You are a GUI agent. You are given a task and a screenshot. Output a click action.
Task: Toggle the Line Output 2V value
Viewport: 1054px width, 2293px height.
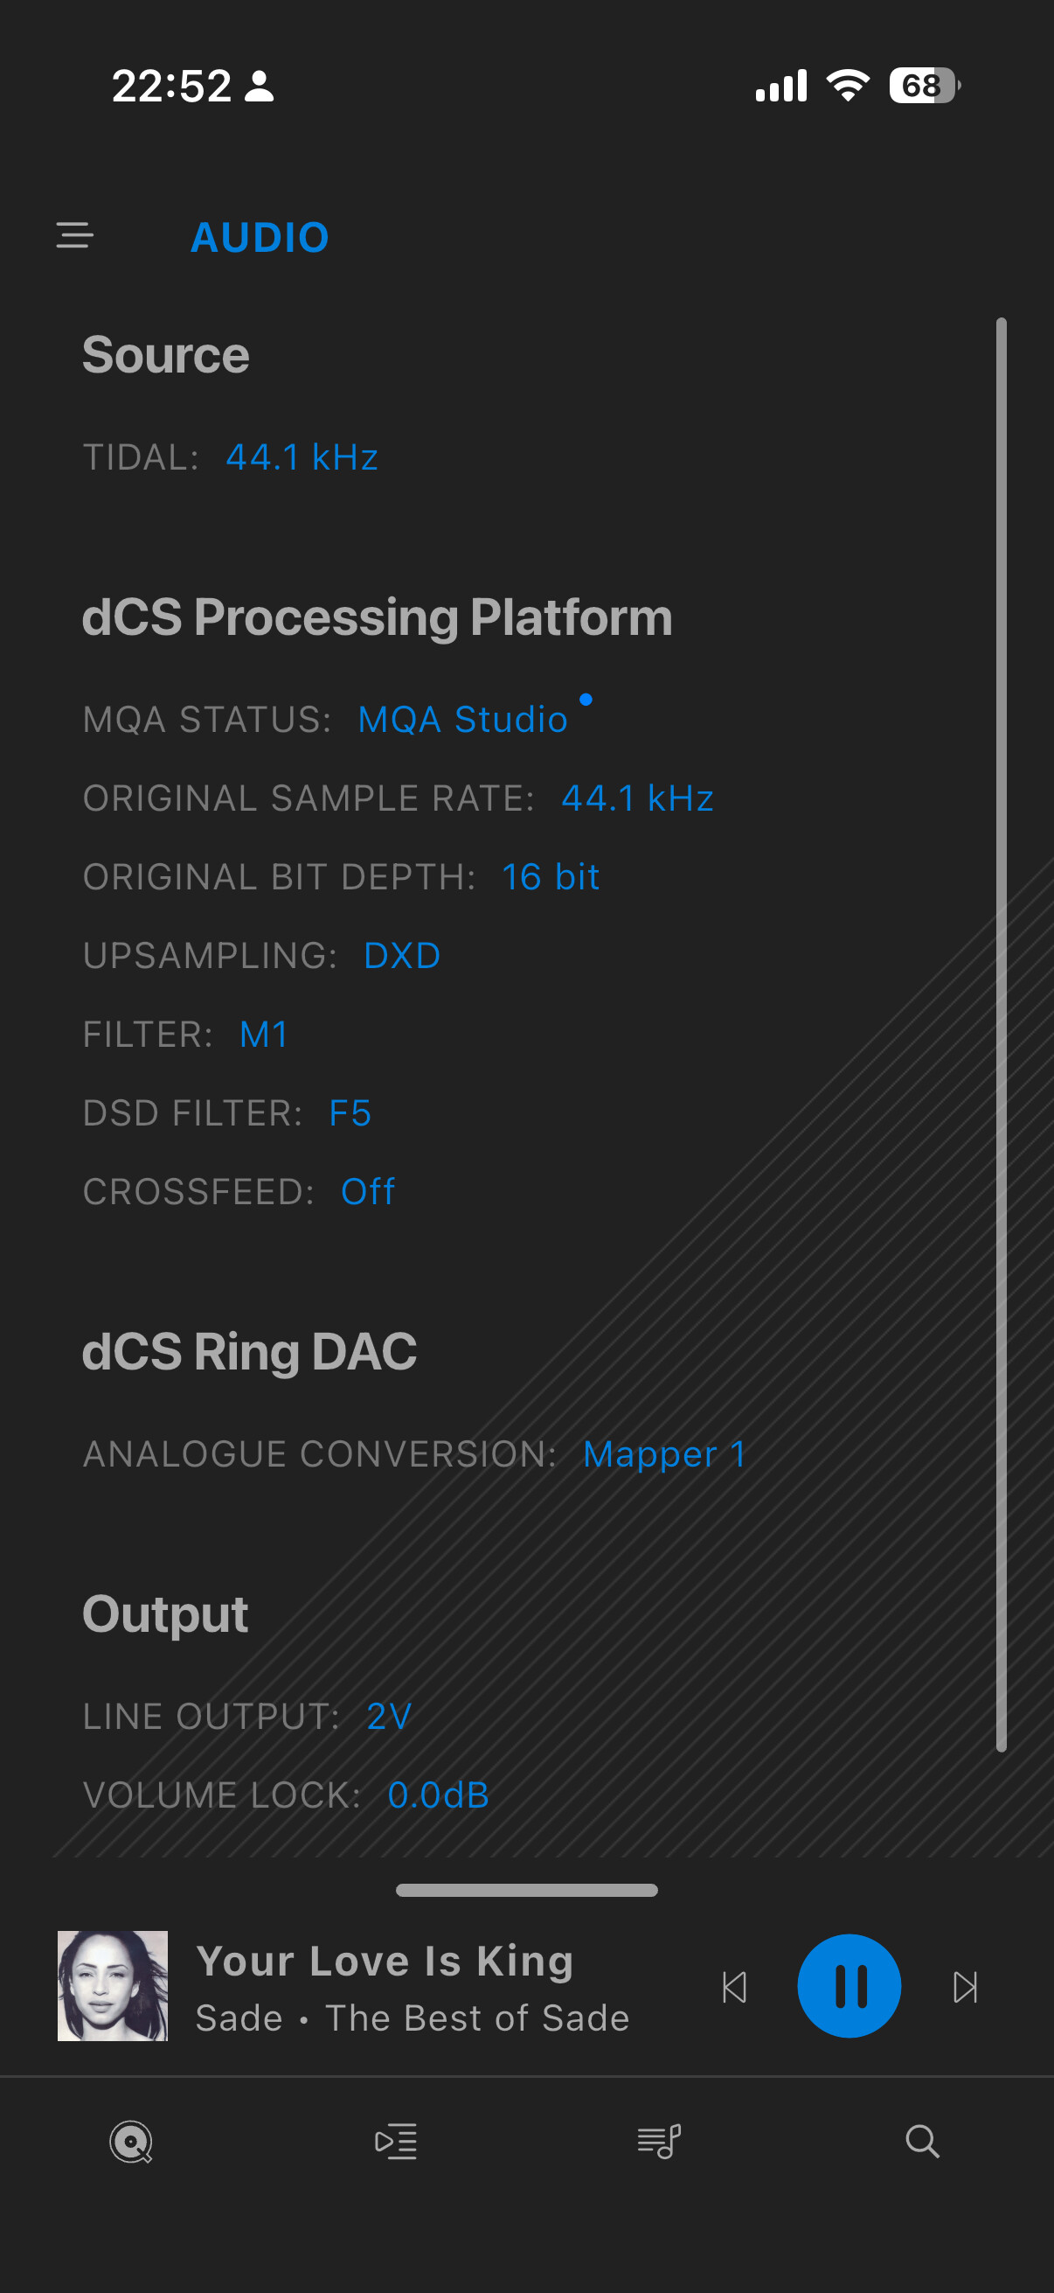click(x=390, y=1716)
